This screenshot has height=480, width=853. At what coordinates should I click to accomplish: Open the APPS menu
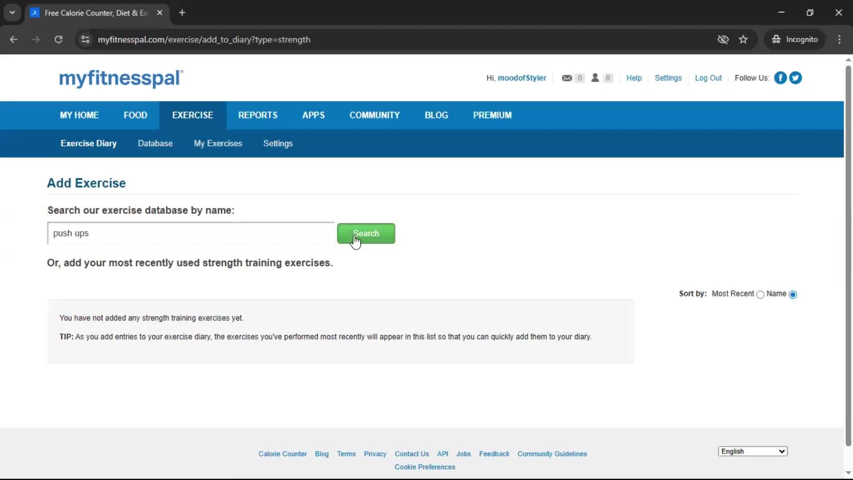coord(313,115)
